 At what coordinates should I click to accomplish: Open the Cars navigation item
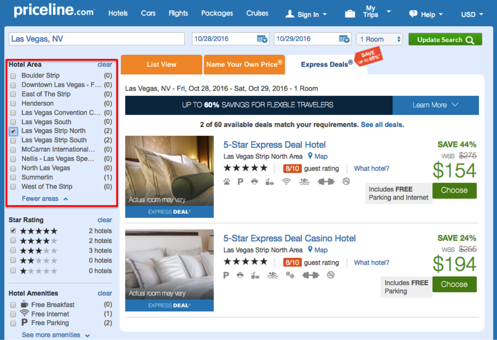[148, 13]
